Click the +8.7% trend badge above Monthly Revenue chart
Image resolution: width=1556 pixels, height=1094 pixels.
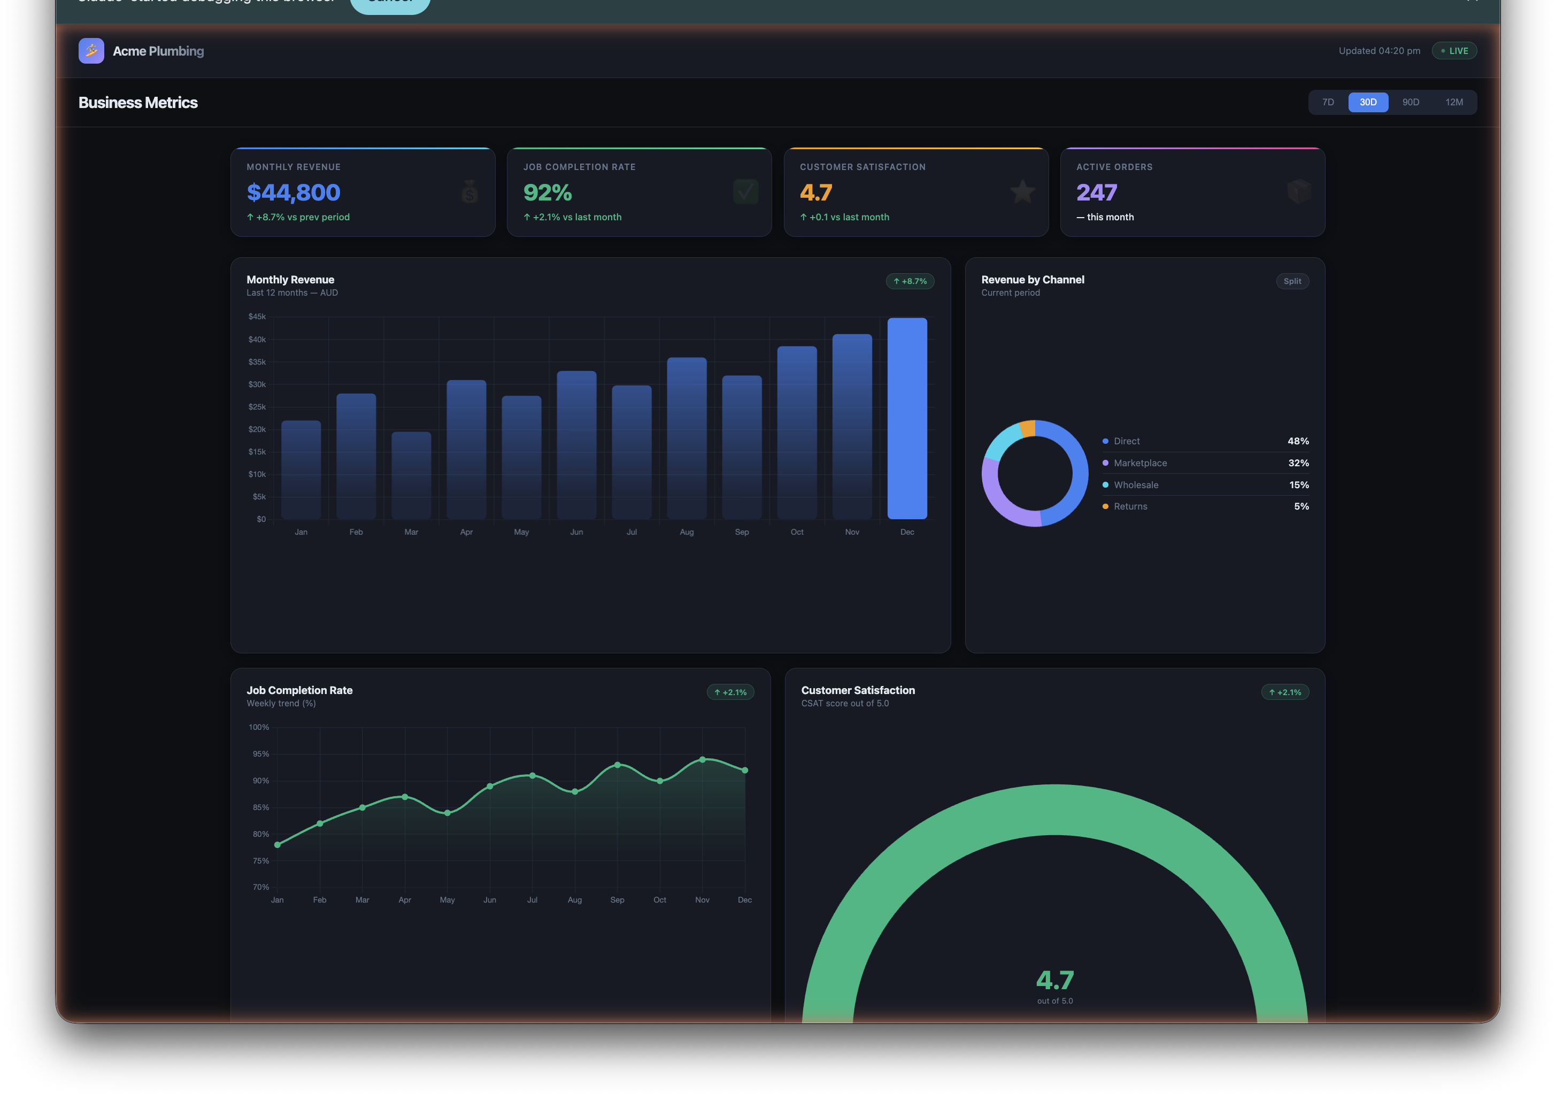tap(910, 281)
